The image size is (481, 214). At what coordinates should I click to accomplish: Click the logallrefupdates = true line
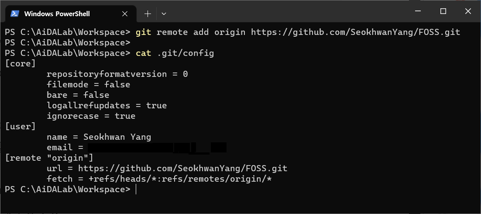[107, 105]
